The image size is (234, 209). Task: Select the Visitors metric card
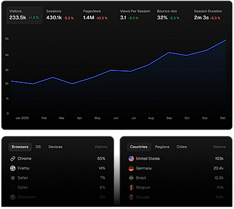[x=24, y=15]
